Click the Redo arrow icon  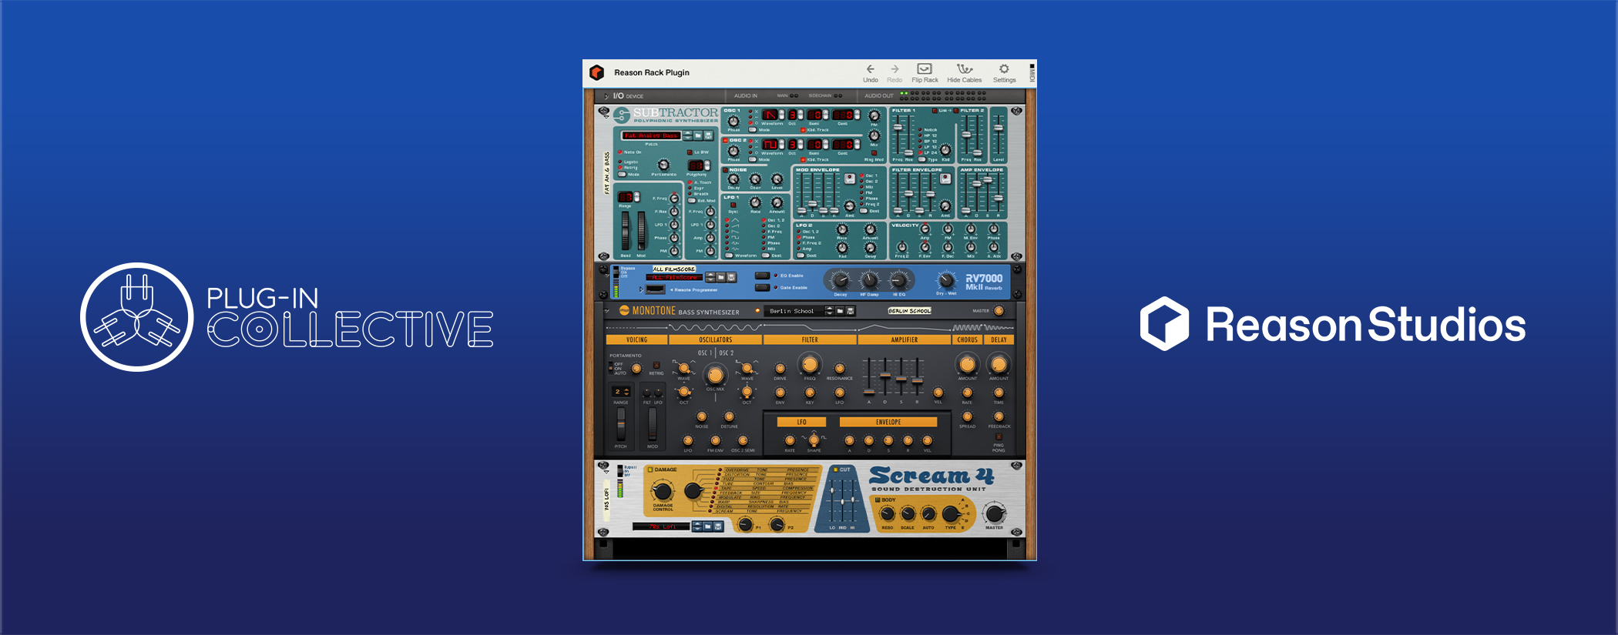pos(895,69)
